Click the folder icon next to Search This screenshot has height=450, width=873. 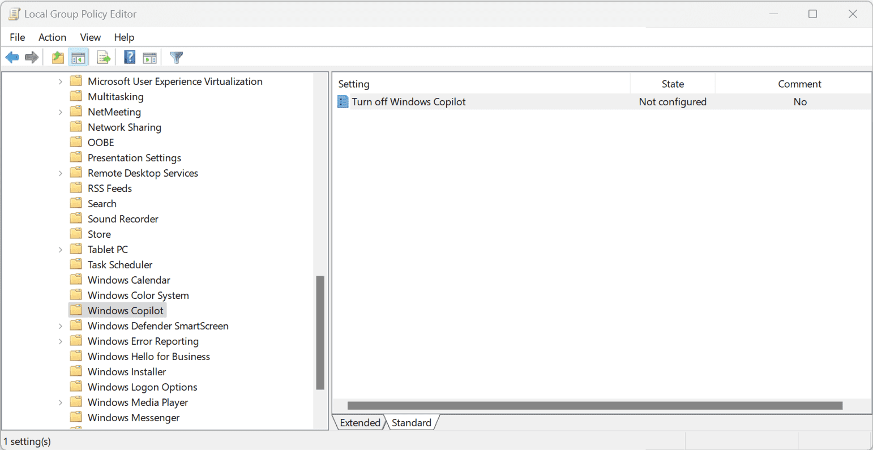click(x=76, y=204)
